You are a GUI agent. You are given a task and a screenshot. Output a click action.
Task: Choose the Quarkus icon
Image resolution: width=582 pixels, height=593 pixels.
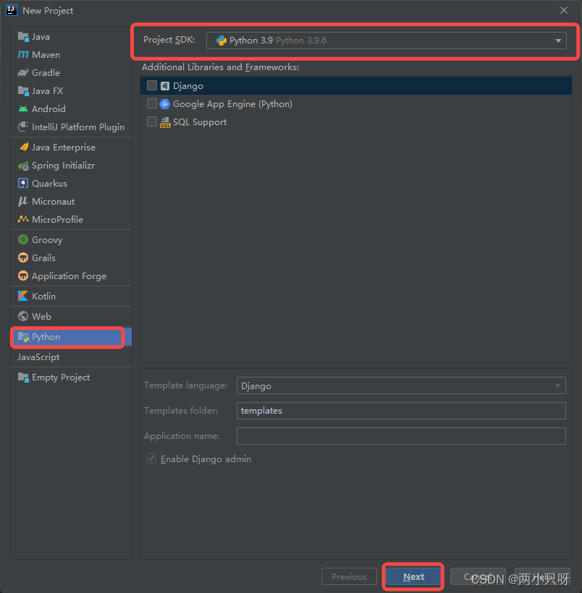(23, 184)
